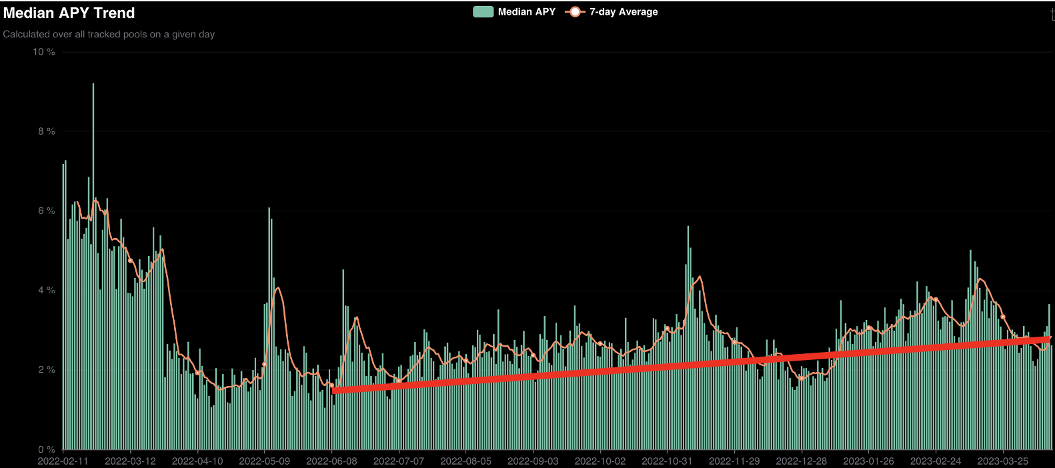Screen dimensions: 1055x468
Task: Toggle the 7-day Average legend label
Action: [x=623, y=12]
